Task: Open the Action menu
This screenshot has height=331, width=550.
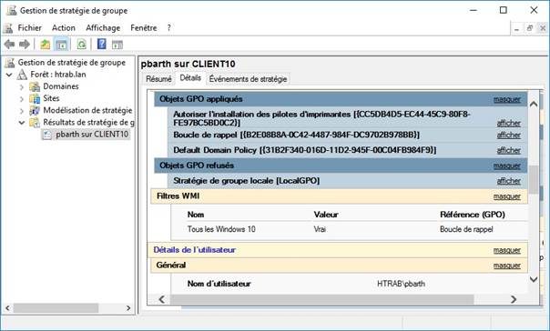Action: 64,28
